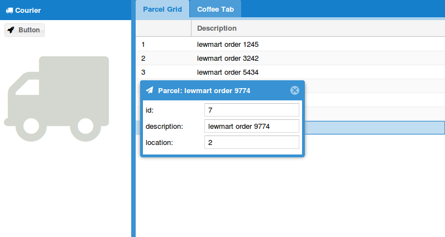This screenshot has height=237, width=445.
Task: Click the truck icon in the Courier header
Action: 9,11
